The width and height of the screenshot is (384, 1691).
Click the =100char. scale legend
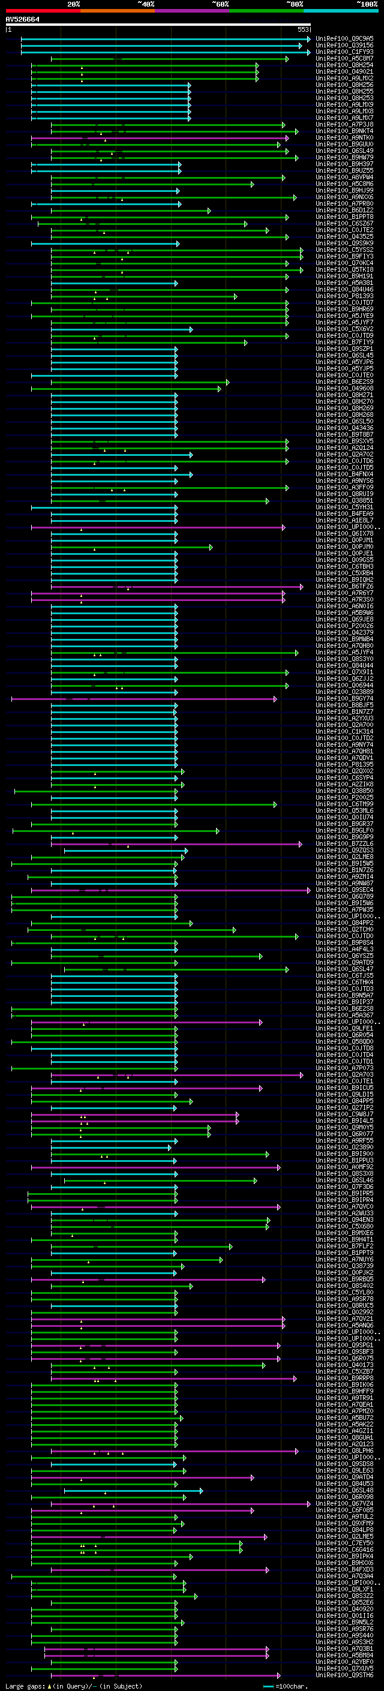(x=285, y=1686)
